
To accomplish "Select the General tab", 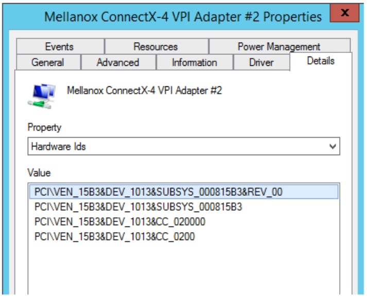I will click(x=48, y=63).
